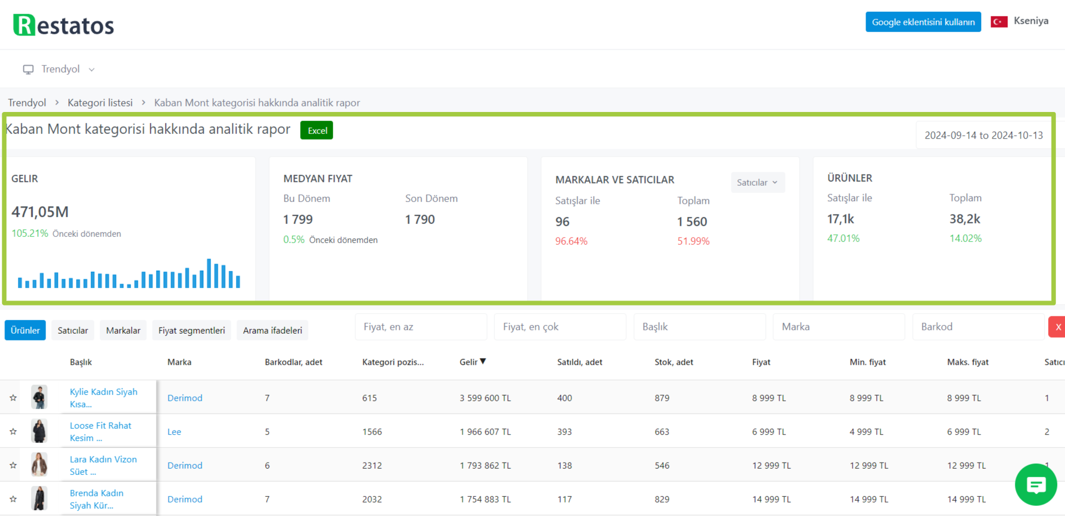Star the Lara Kadın Vizon product
Screen dimensions: 1065x516
(13, 465)
